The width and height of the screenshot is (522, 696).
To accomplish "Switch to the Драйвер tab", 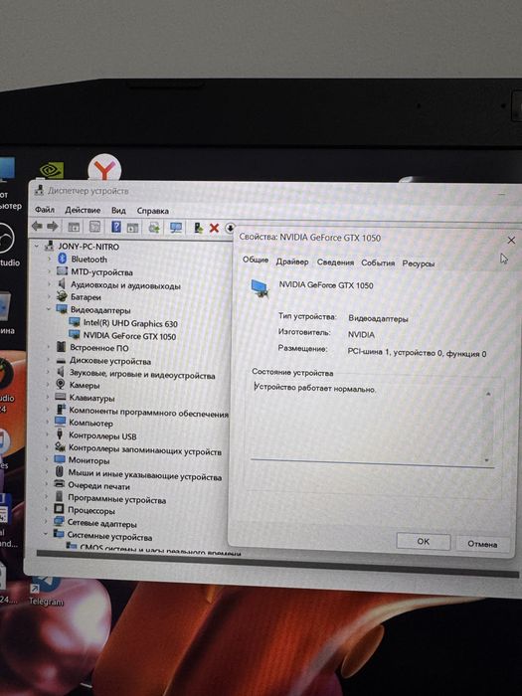I will point(292,261).
